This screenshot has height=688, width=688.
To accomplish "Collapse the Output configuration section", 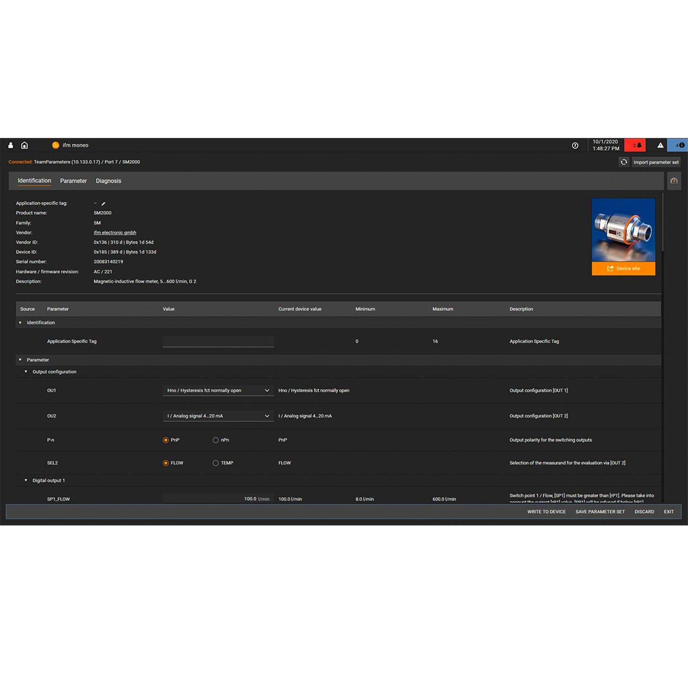I will [26, 372].
